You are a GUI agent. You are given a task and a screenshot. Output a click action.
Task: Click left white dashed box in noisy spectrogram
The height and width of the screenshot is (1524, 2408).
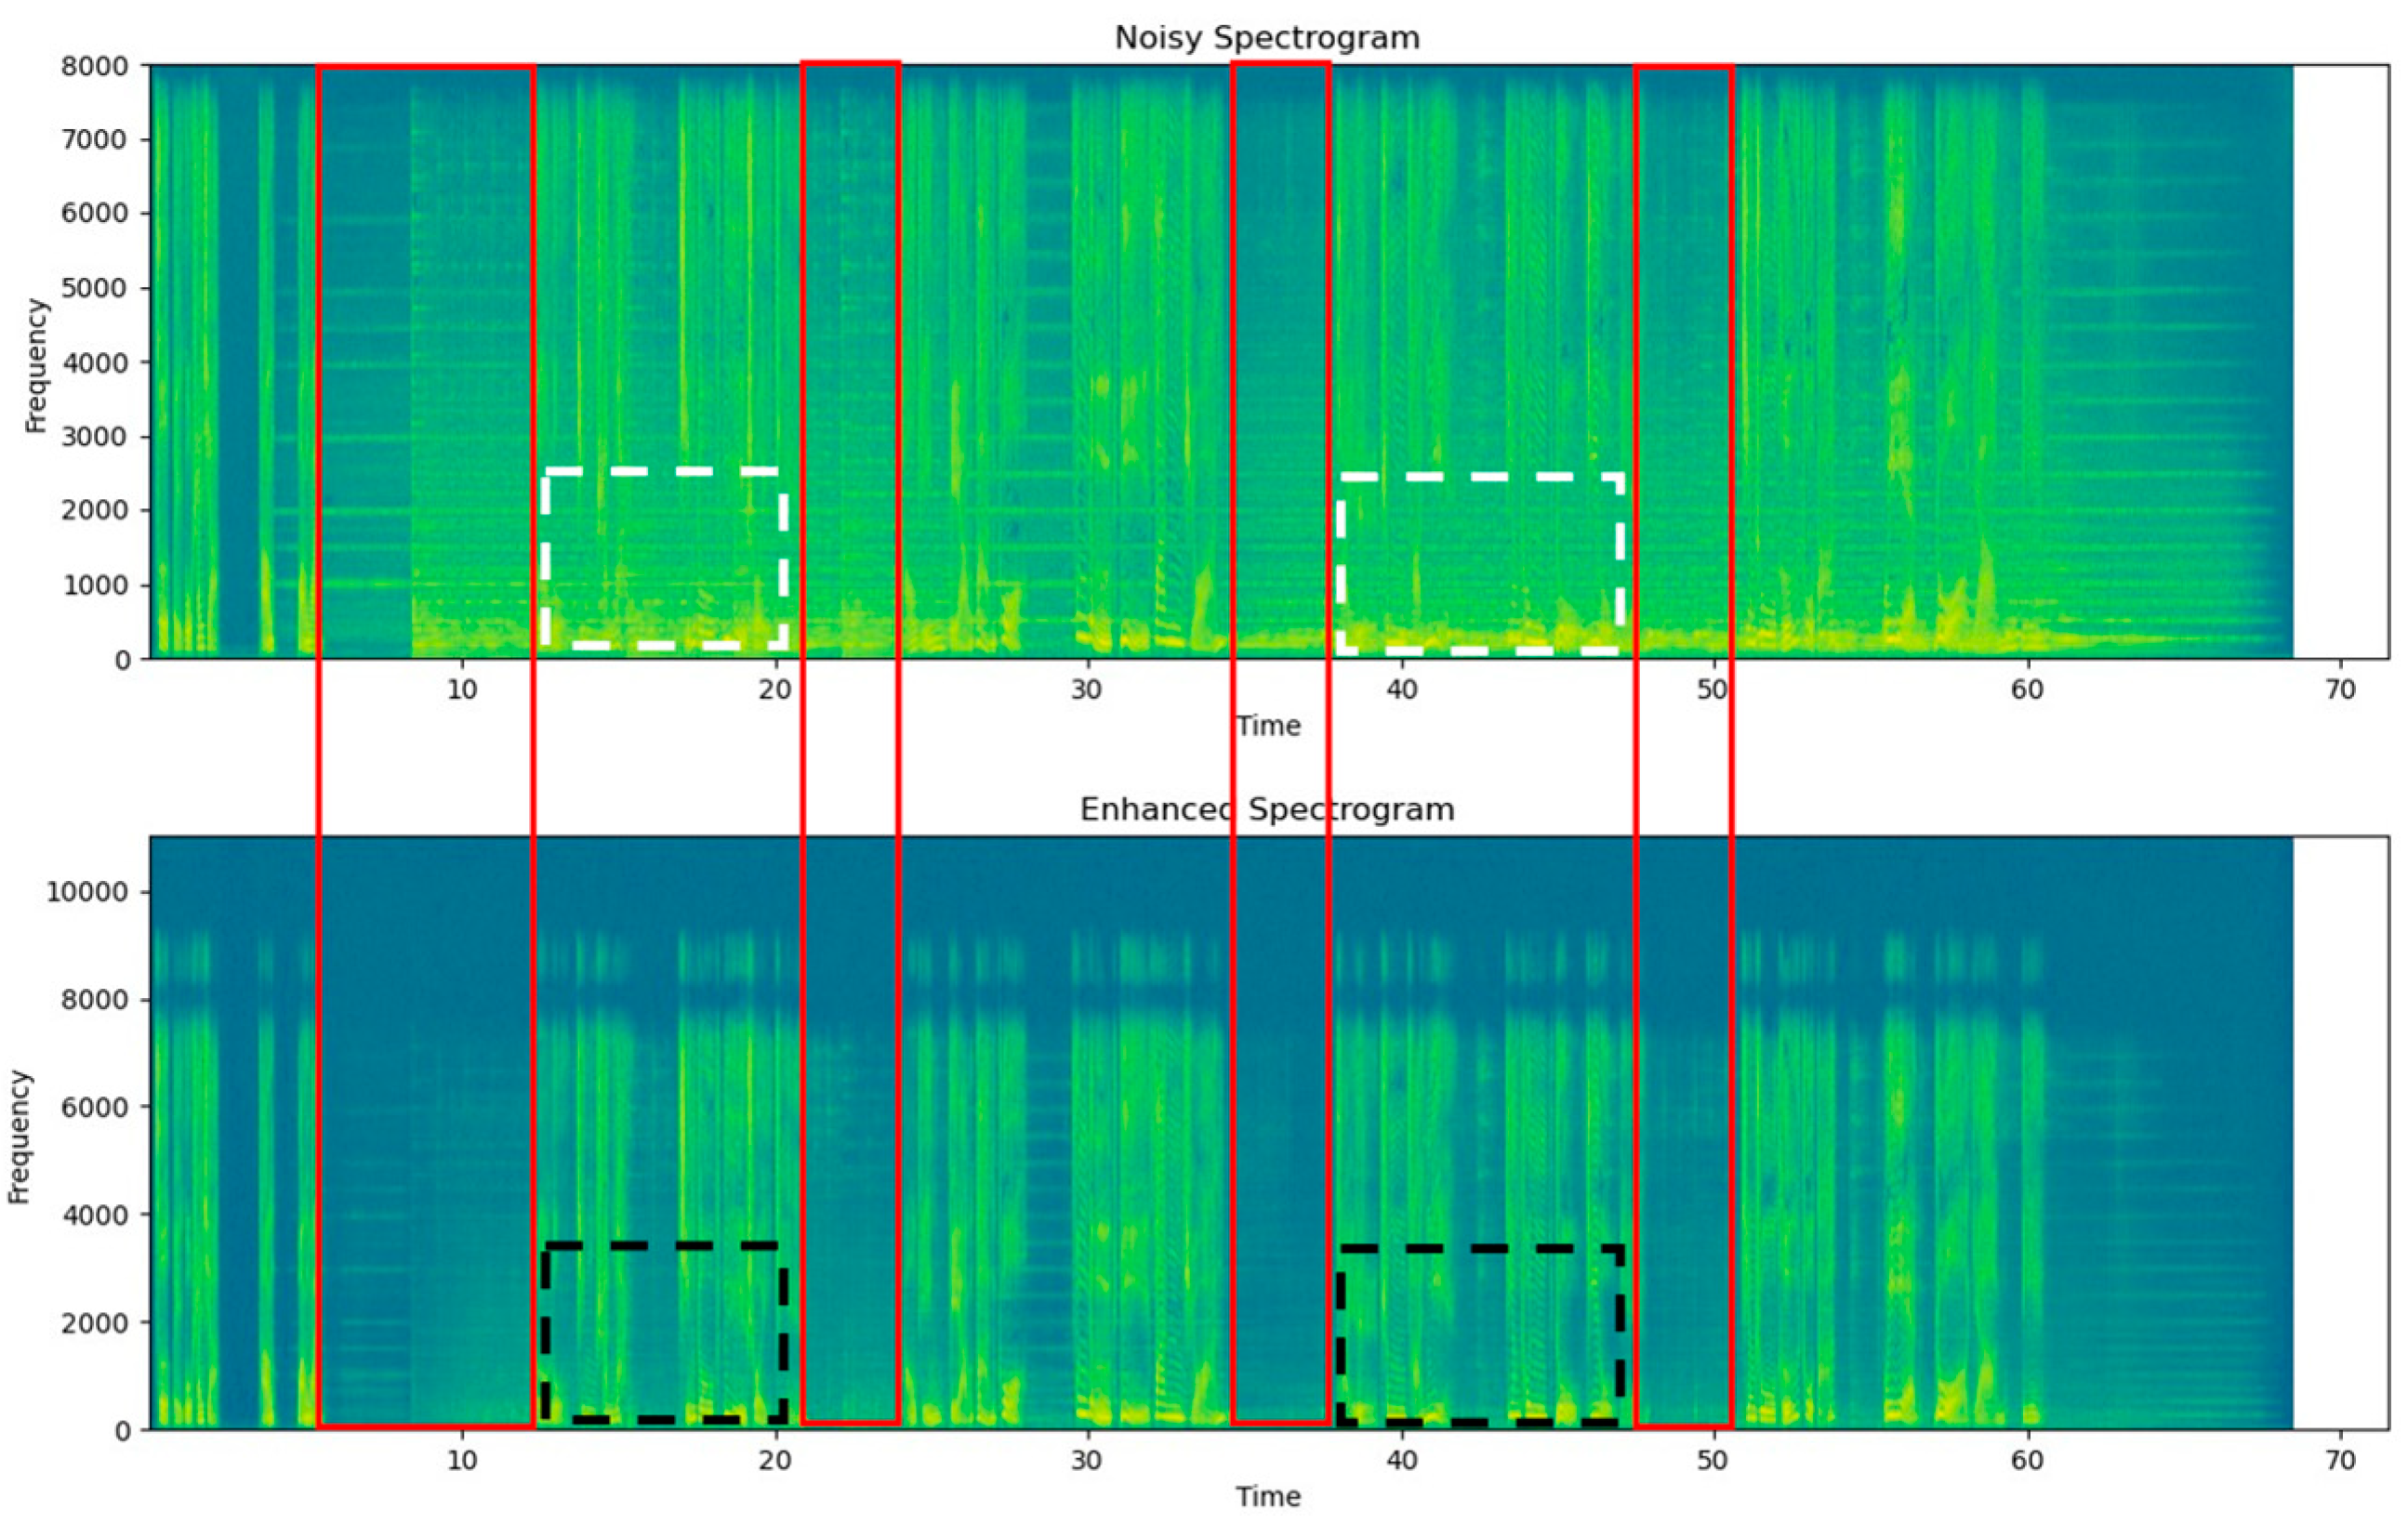click(x=664, y=558)
